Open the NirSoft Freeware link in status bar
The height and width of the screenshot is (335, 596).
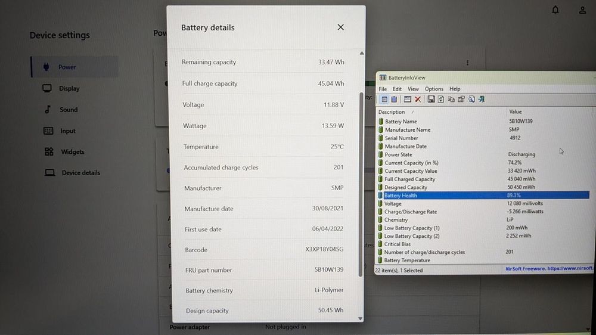(550, 268)
